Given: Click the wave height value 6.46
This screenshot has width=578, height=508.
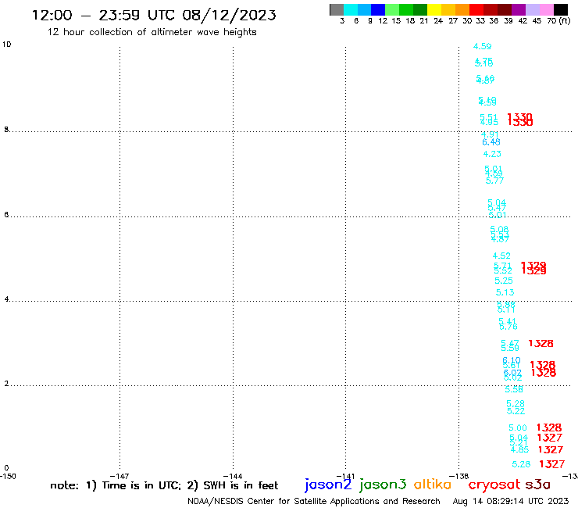Looking at the screenshot, I should [x=491, y=142].
